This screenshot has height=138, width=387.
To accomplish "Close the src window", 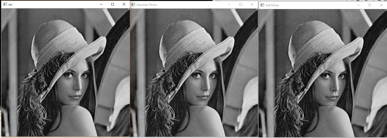I will (124, 4).
